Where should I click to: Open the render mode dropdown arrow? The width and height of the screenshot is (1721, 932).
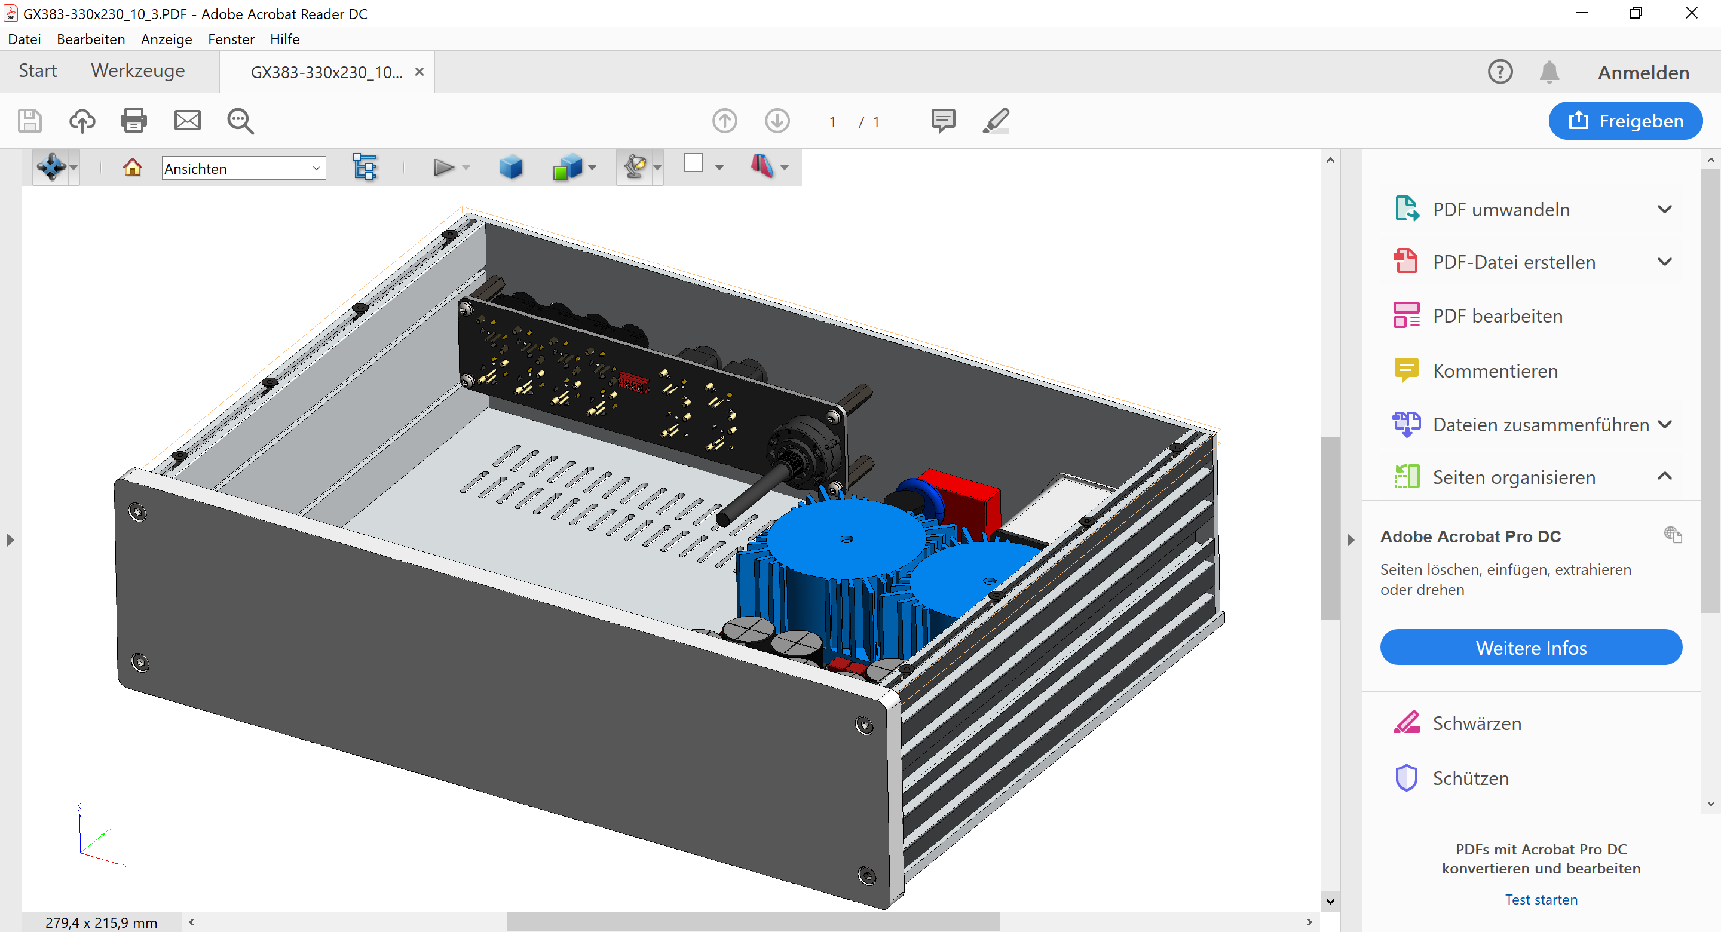pos(592,168)
